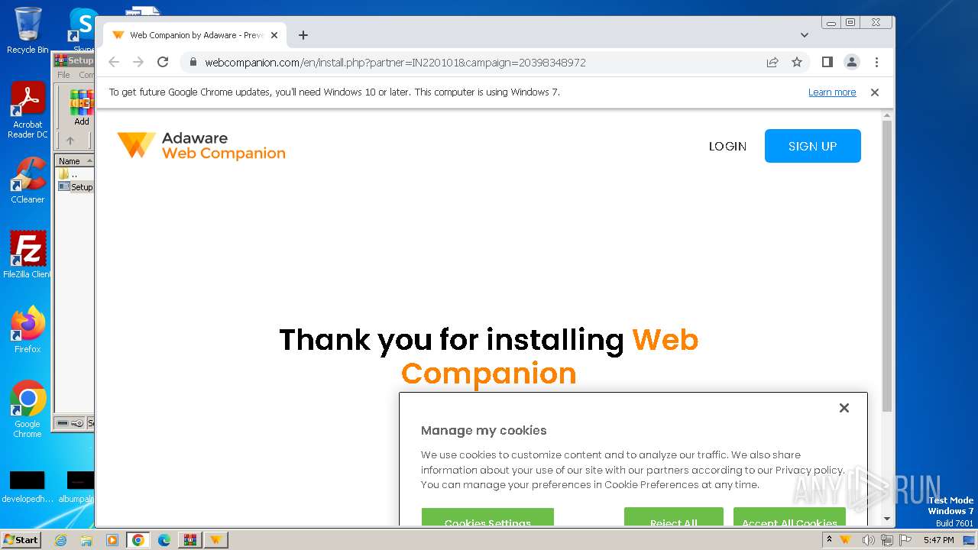Dismiss the Chrome update notice bar
Image resolution: width=978 pixels, height=550 pixels.
[875, 92]
